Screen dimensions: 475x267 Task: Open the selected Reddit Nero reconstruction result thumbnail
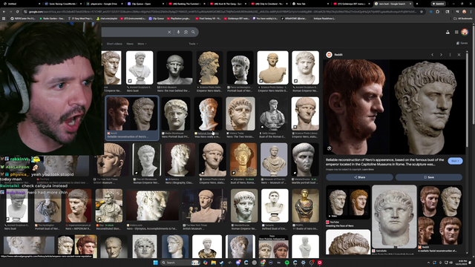pyautogui.click(x=132, y=113)
